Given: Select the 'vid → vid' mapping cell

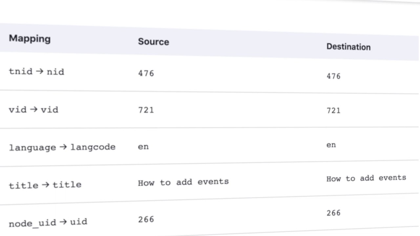Looking at the screenshot, I should [x=33, y=109].
